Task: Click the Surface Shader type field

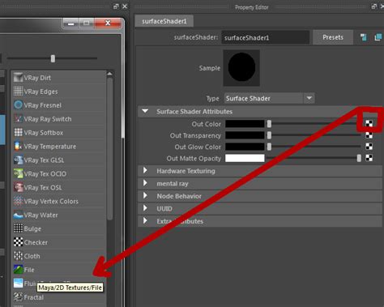Action: click(263, 98)
